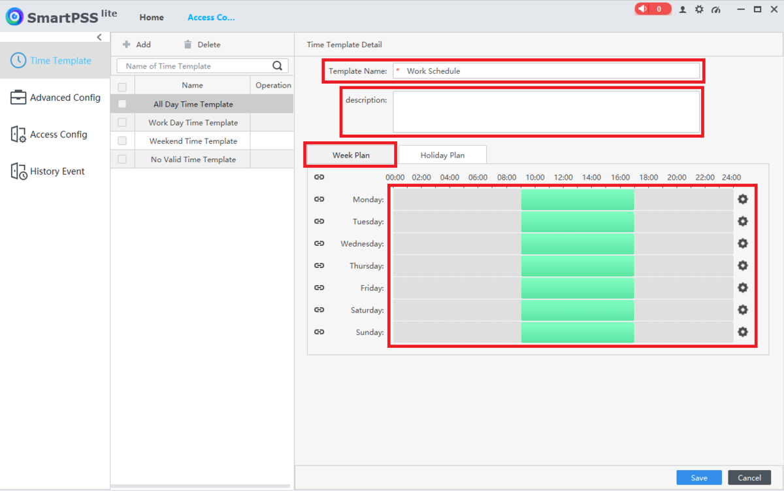Viewport: 784px width, 491px height.
Task: Tick the All Day Time Template checkbox
Action: 122,104
